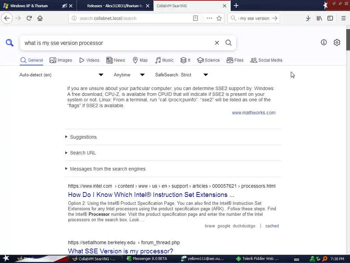Expand the Search URL section
The image size is (350, 263).
(x=83, y=153)
